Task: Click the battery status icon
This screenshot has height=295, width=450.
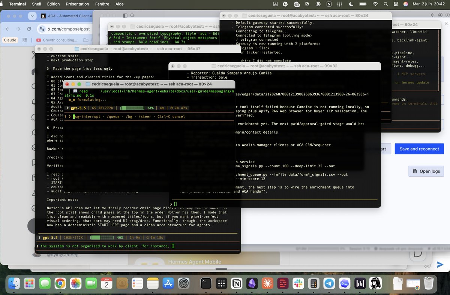Action: point(363,4)
